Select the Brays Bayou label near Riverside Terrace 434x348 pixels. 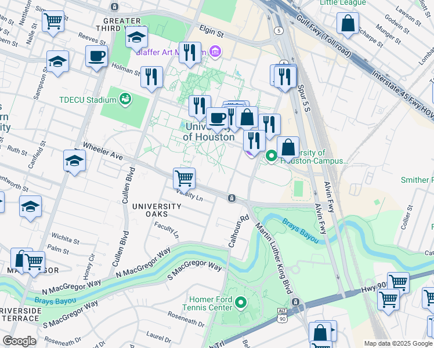(55, 300)
